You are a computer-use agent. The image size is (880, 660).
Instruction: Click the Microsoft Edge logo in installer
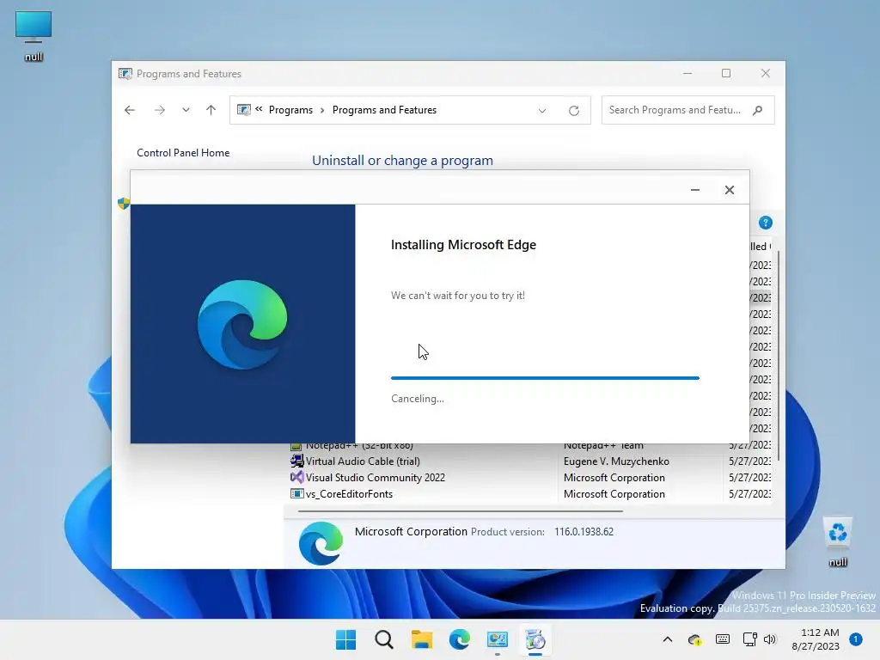pos(242,324)
